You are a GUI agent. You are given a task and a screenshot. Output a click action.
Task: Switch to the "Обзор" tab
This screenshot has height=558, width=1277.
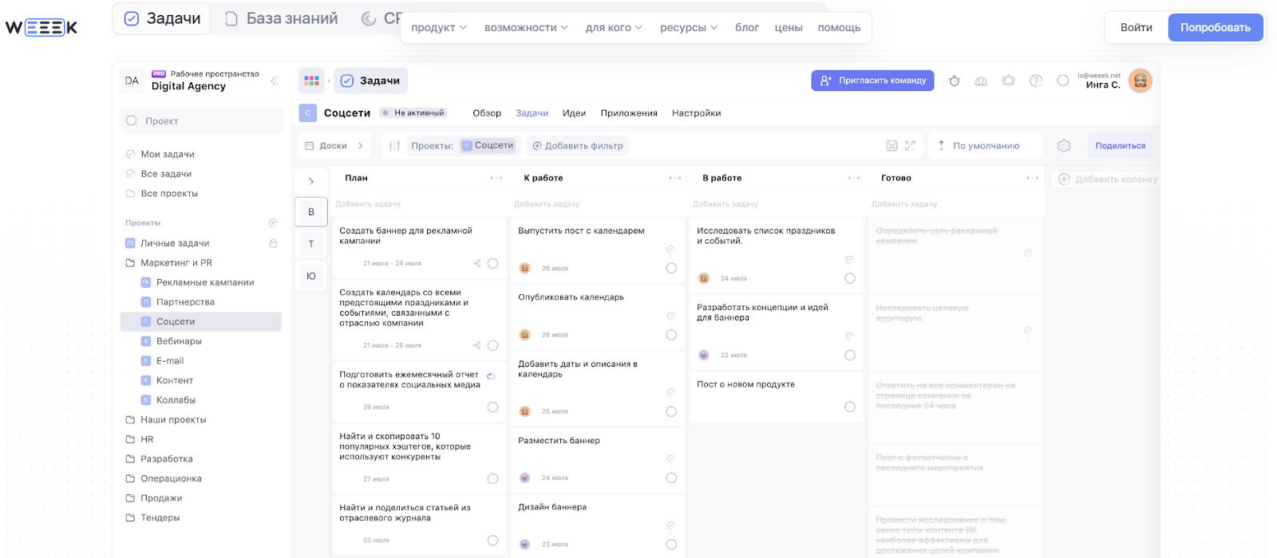click(487, 113)
